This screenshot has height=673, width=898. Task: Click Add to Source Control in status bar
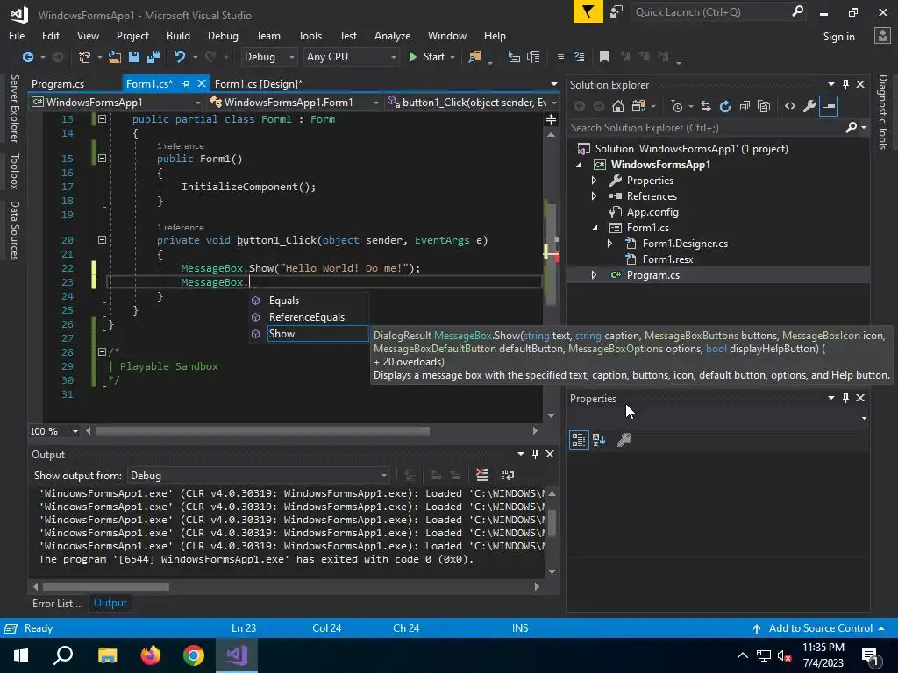tap(820, 627)
